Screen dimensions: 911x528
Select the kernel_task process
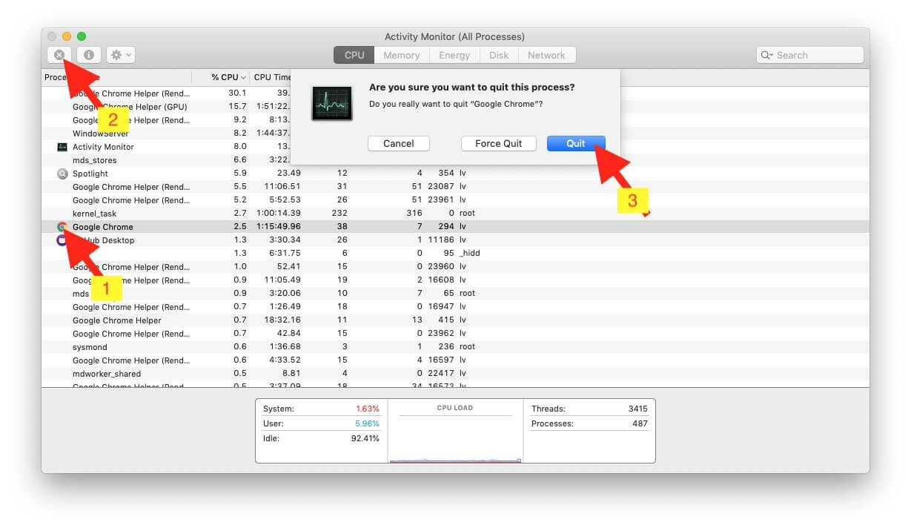(x=95, y=214)
